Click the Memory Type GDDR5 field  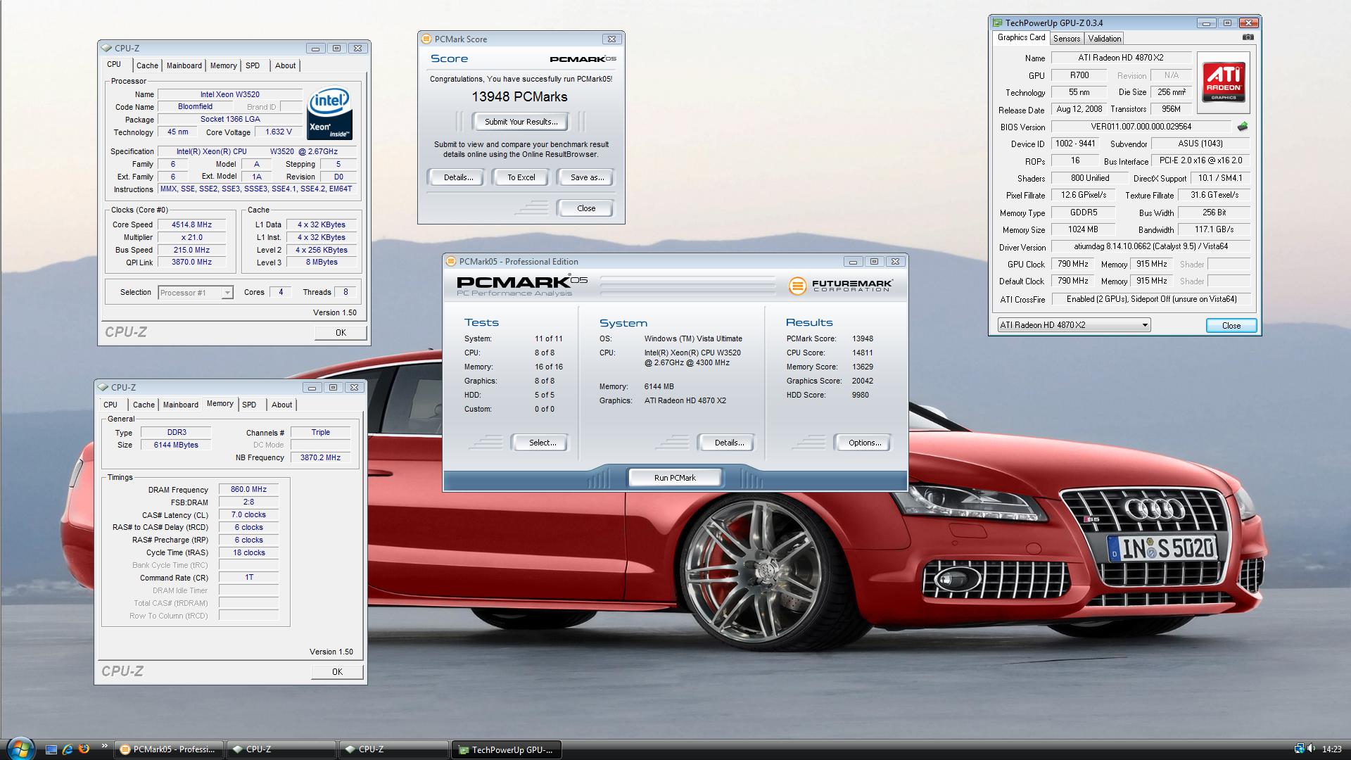pyautogui.click(x=1084, y=212)
